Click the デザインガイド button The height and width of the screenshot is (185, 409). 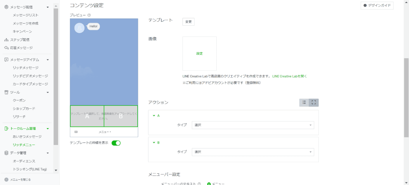[x=377, y=6]
